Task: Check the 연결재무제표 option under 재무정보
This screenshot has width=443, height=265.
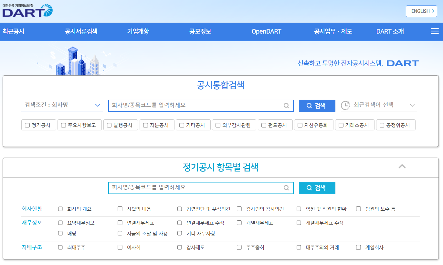Action: [120, 223]
